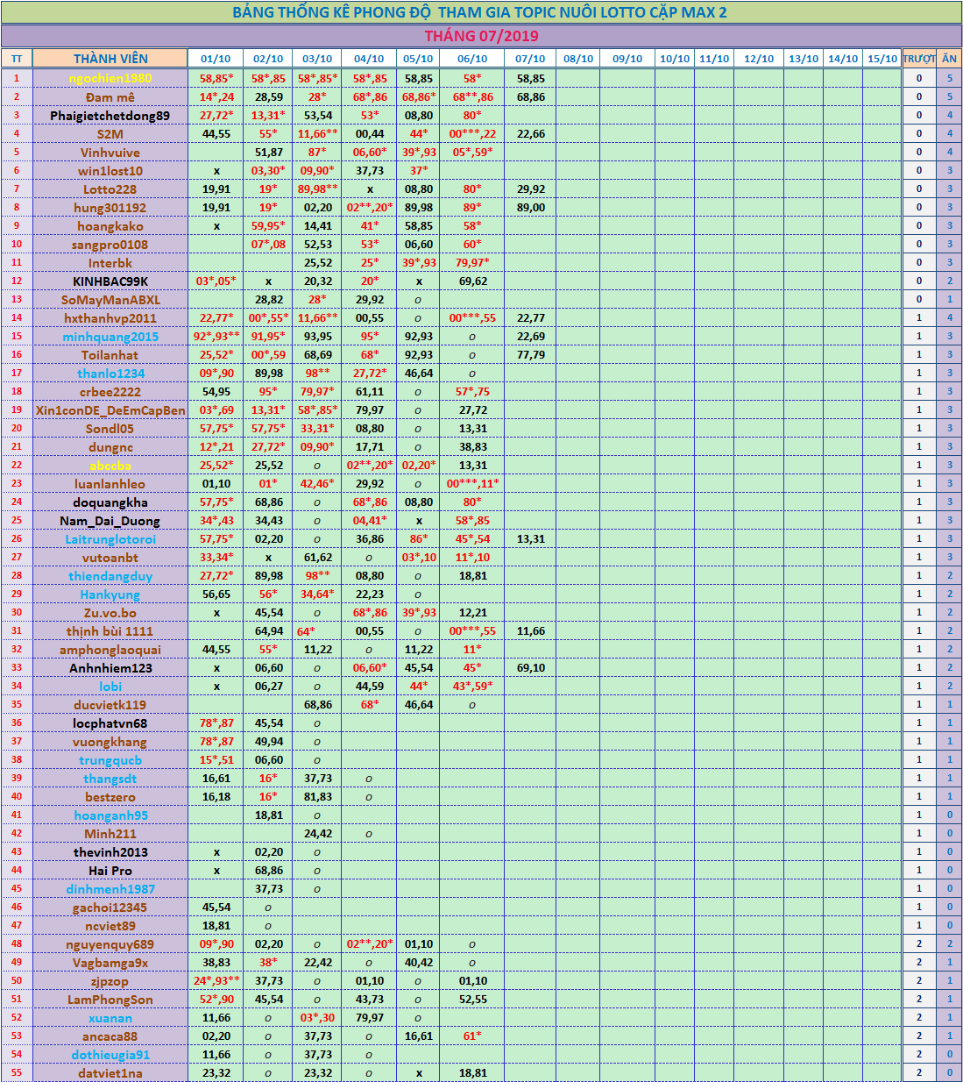
Task: Select the THÁNG 07/2019 title bar
Action: 481,36
